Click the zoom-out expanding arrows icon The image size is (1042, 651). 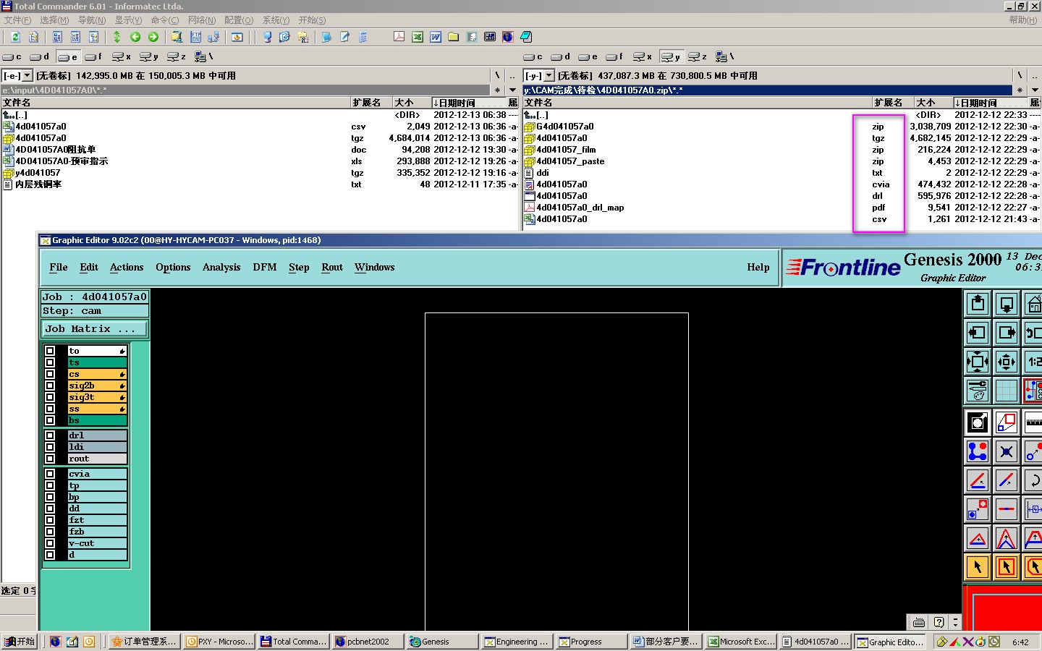click(978, 362)
